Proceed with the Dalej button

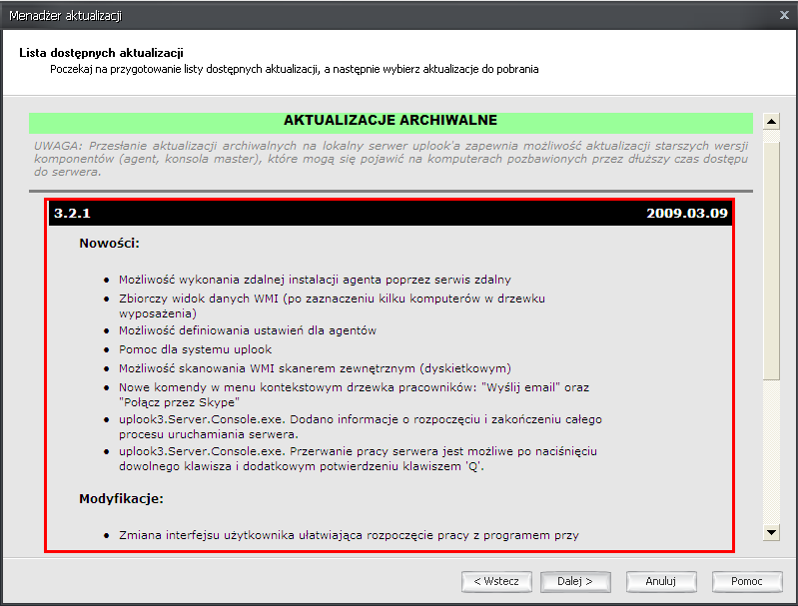pos(575,582)
